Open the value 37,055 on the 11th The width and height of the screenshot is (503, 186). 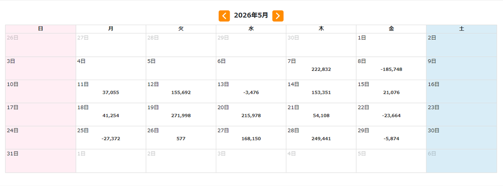(111, 92)
